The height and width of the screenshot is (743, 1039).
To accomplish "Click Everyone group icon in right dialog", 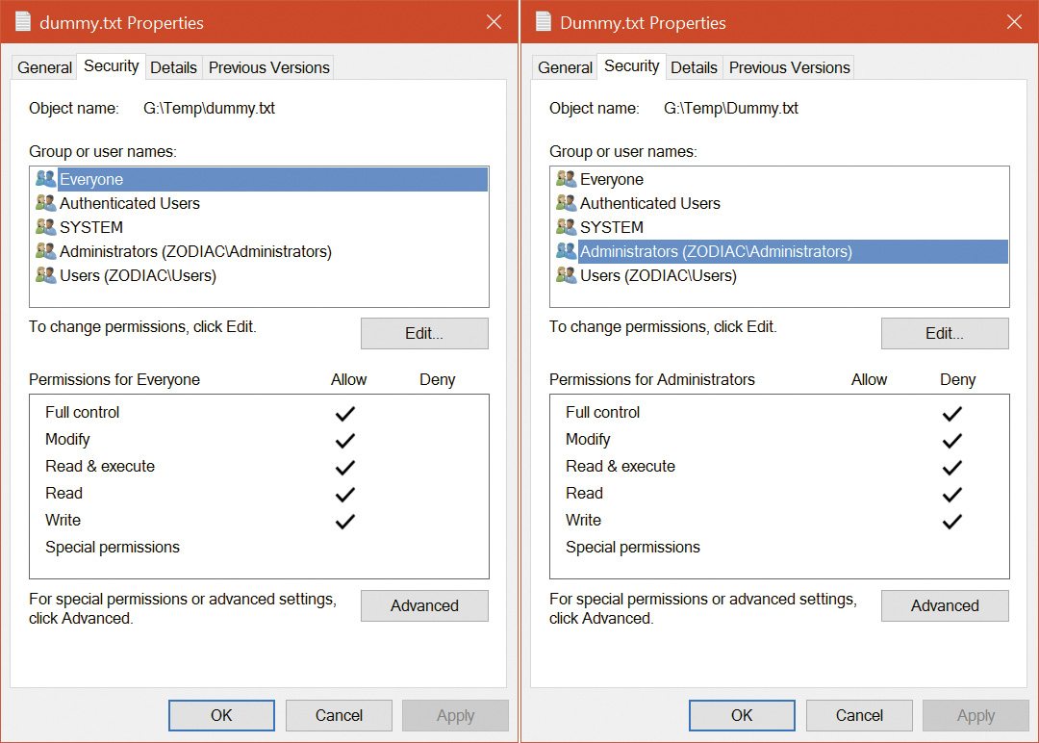I will [567, 179].
